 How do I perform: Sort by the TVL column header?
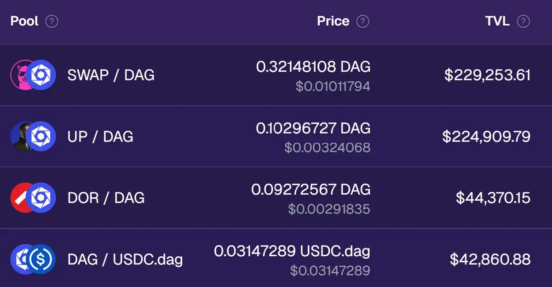tap(497, 21)
